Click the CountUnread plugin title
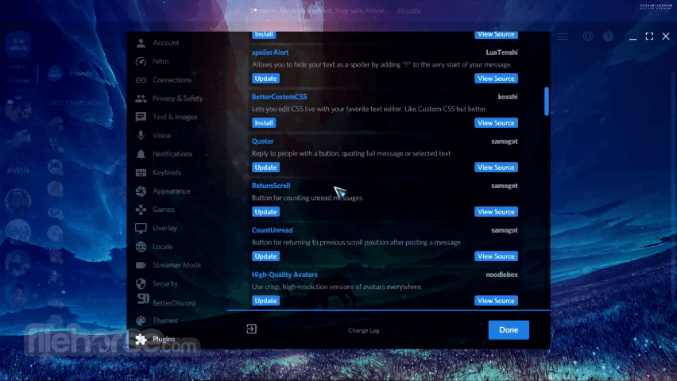Screen dimensions: 677x381 click(x=272, y=230)
